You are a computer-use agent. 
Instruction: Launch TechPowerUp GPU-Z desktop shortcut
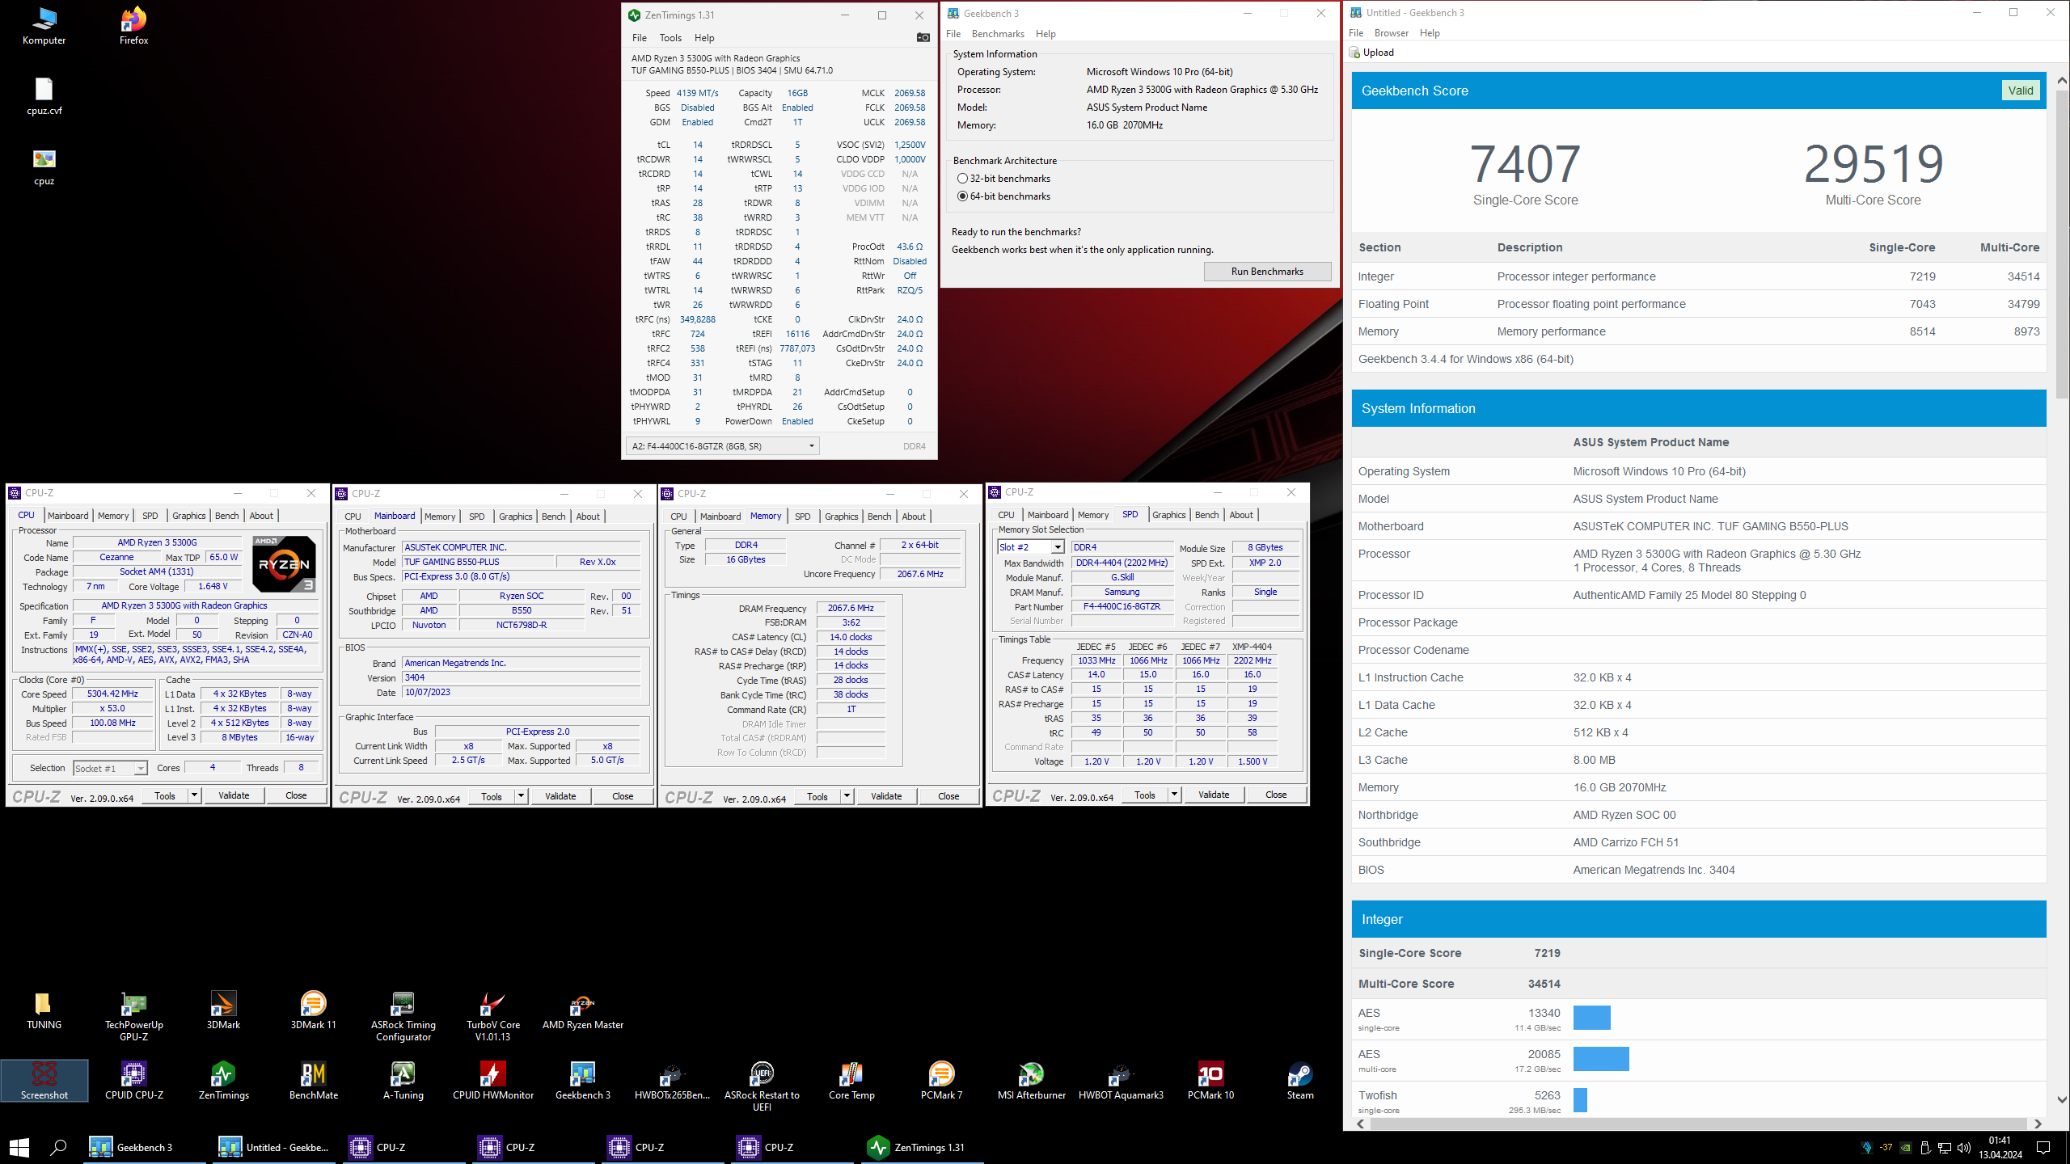[133, 1016]
